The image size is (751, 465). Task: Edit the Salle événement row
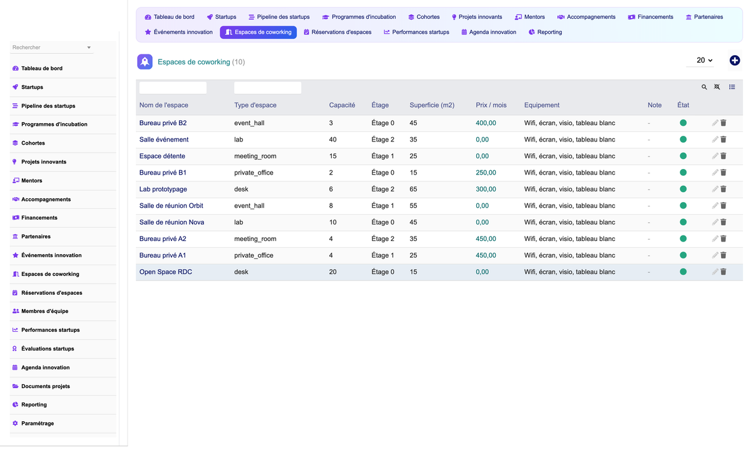(x=715, y=140)
